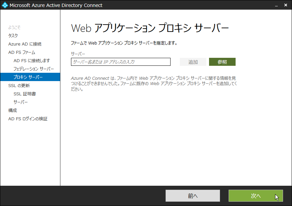The width and height of the screenshot is (292, 206).
Task: Click the 追加 (Add) button
Action: click(x=193, y=62)
